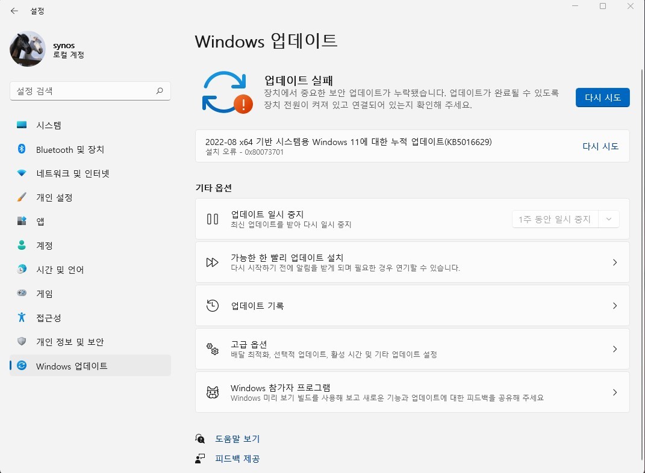This screenshot has width=645, height=473.
Task: Open the 피드백 제공 link
Action: coord(237,458)
